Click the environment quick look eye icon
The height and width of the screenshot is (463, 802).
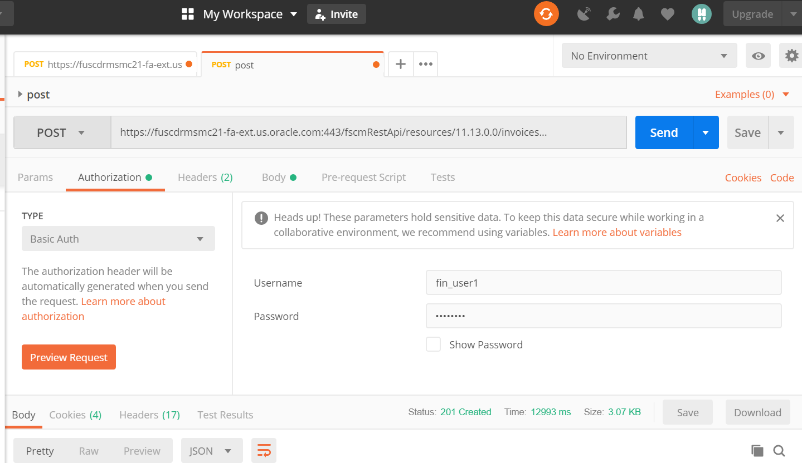click(758, 56)
